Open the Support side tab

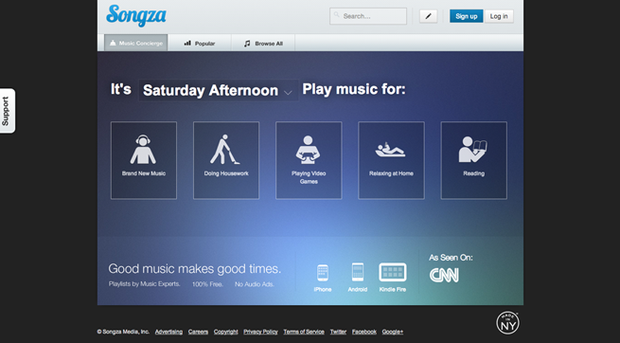click(x=8, y=111)
